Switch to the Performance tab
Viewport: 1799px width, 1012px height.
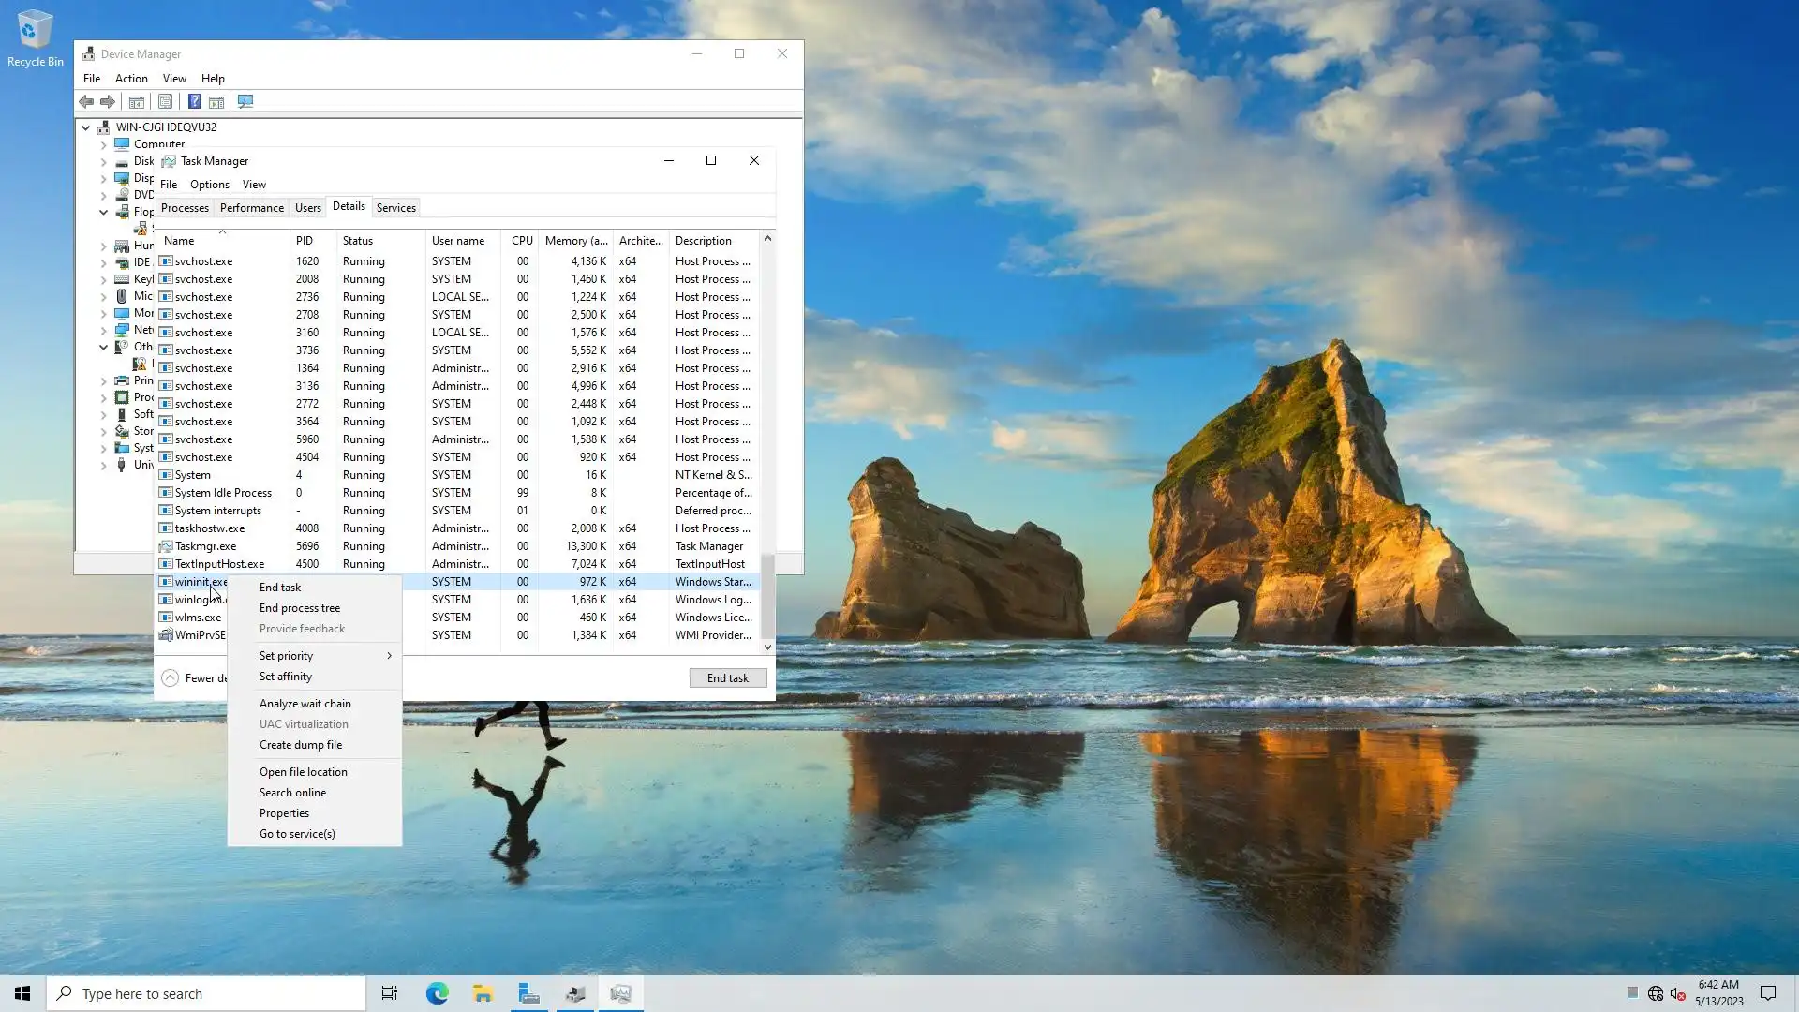click(x=251, y=208)
